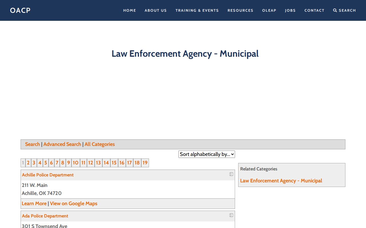This screenshot has width=366, height=228.
Task: Click the arrow icon on Ada Police Department row
Action: (231, 215)
